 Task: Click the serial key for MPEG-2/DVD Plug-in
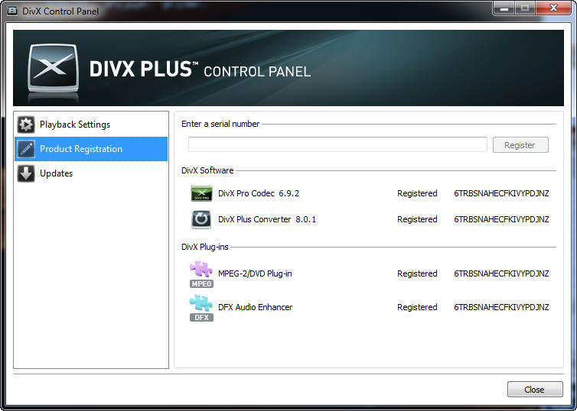coord(501,273)
